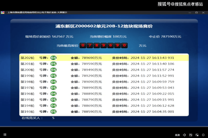Click the 04 badge in round 200
This screenshot has width=208, height=138.
click(53, 70)
